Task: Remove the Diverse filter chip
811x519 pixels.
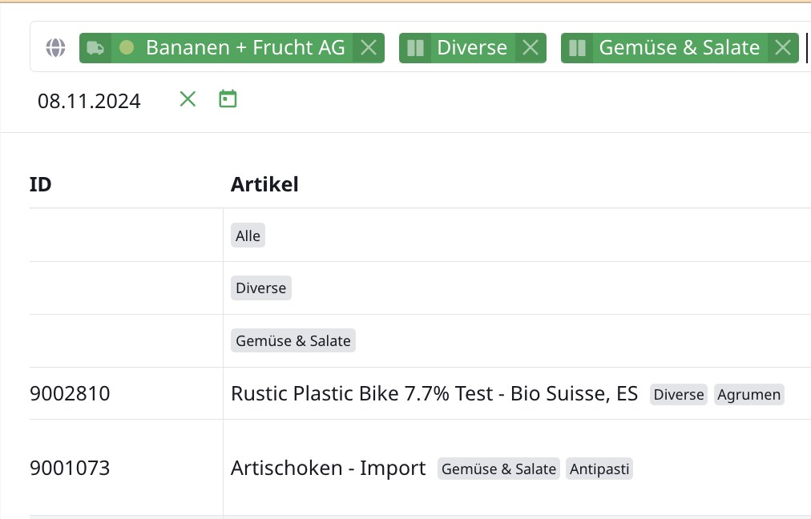Action: tap(531, 48)
